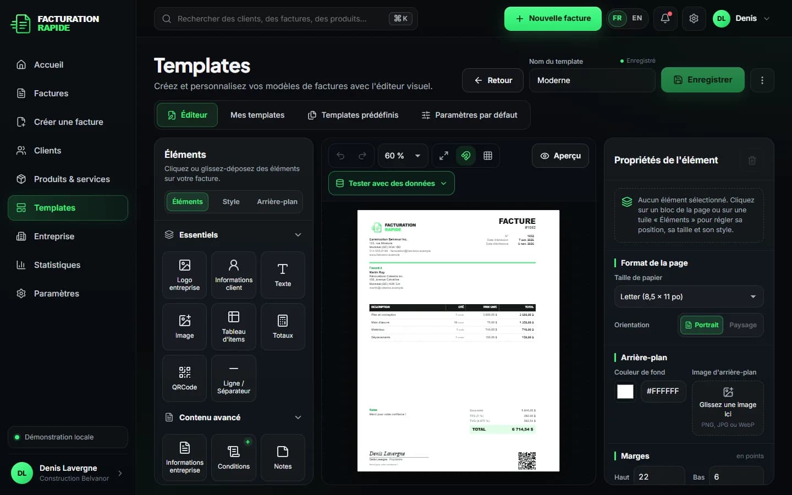Open Denis user menu
The image size is (792, 495).
[x=742, y=19]
